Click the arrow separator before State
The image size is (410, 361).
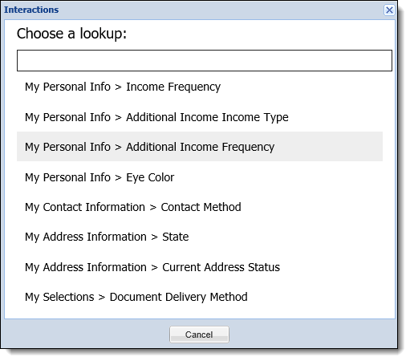(154, 237)
